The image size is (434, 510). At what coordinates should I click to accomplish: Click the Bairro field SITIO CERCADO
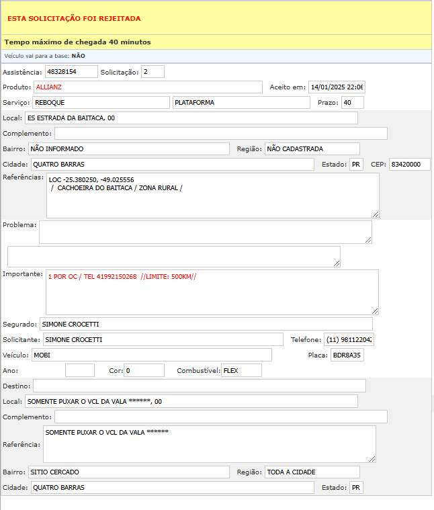point(129,472)
